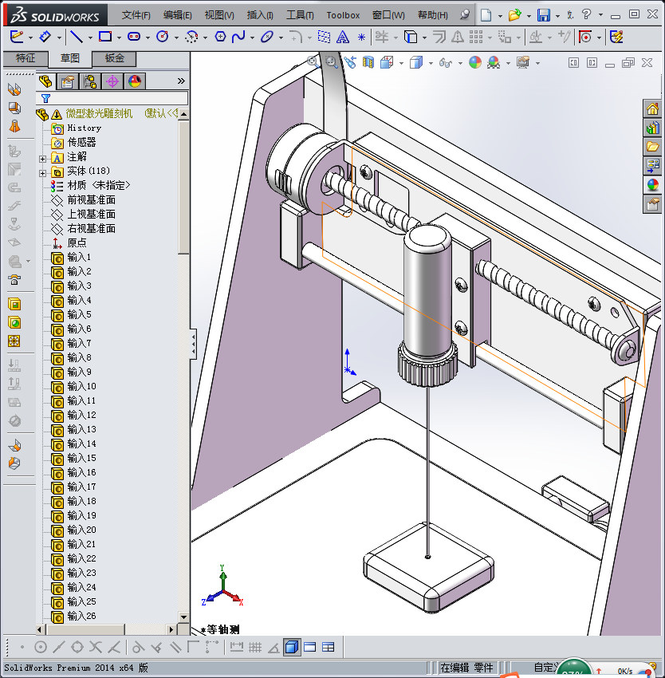This screenshot has height=678, width=665.
Task: Toggle shaded with edges display in status toolbar
Action: [292, 648]
